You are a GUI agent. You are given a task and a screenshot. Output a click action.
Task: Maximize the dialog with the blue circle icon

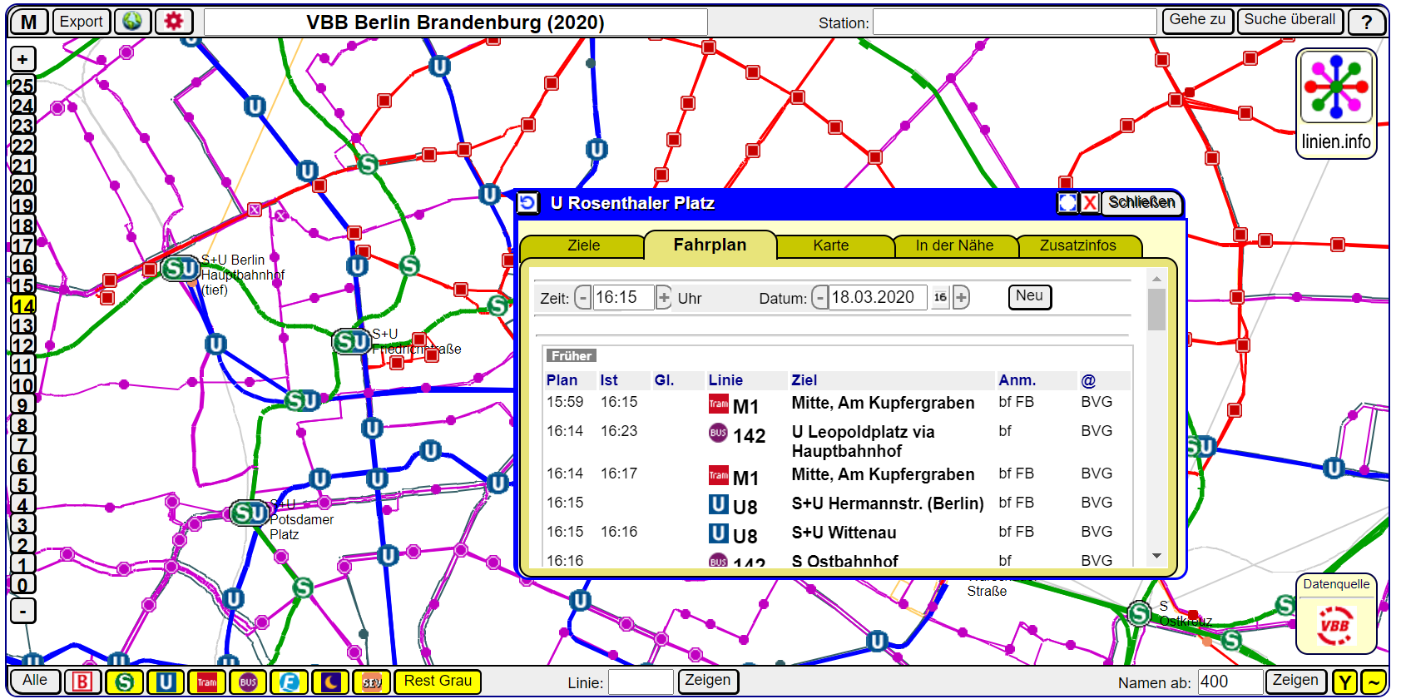(1067, 202)
